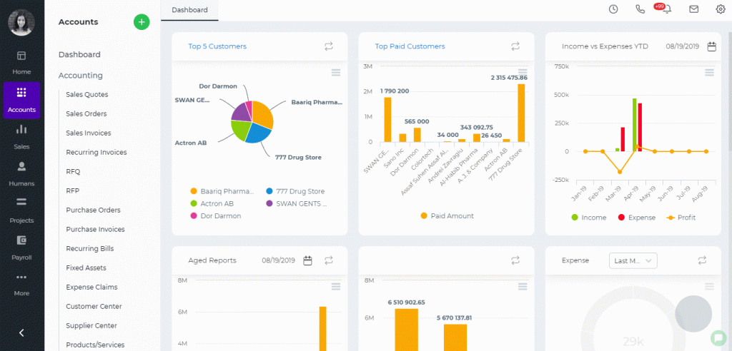Open Recurring Bills
The width and height of the screenshot is (732, 351).
pos(89,248)
